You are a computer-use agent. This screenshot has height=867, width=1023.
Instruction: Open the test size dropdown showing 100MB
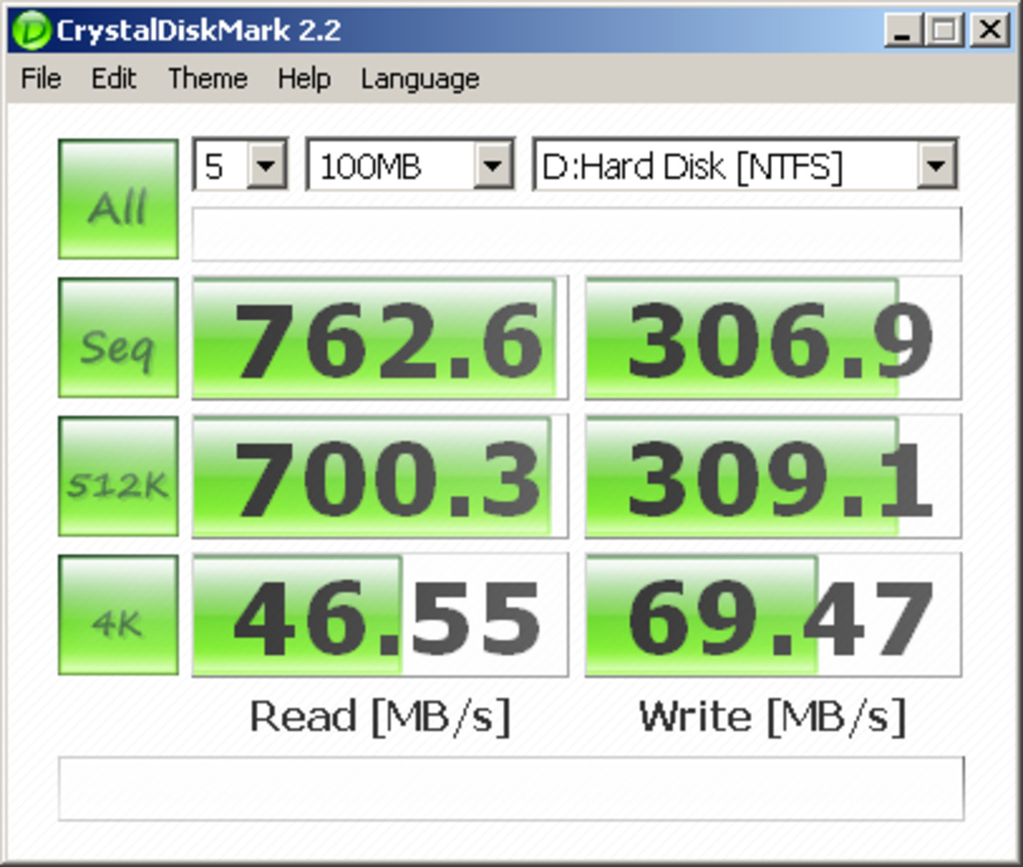point(494,165)
